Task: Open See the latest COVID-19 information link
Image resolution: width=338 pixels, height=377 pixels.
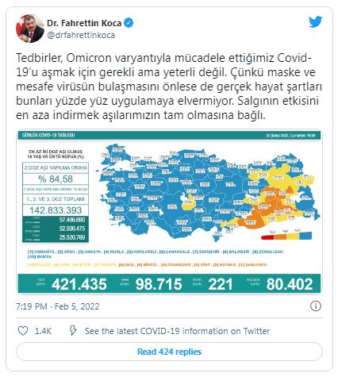Action: coord(177,331)
